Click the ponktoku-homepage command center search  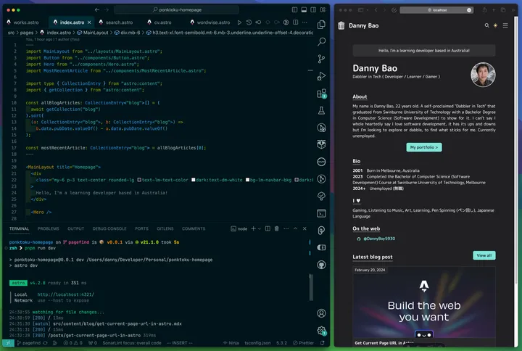pos(176,9)
